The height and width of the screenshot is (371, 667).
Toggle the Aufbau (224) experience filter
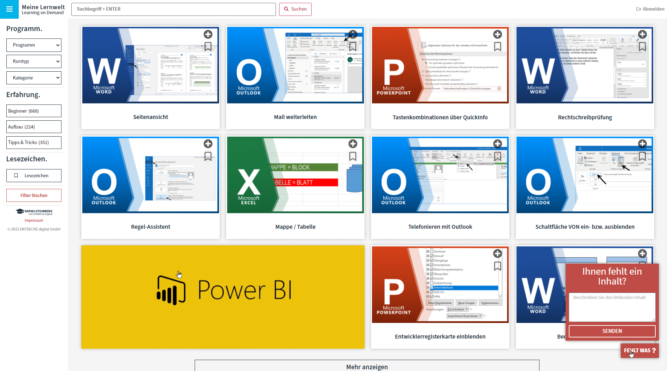tap(34, 127)
